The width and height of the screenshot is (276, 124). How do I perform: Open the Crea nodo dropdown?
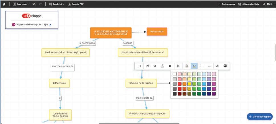point(21,4)
